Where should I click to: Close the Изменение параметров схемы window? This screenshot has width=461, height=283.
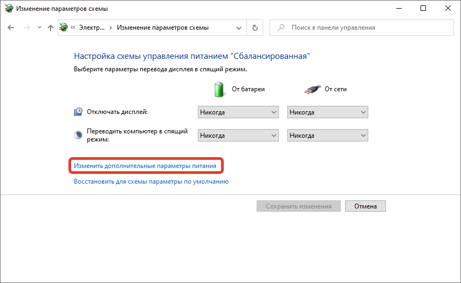click(x=448, y=8)
